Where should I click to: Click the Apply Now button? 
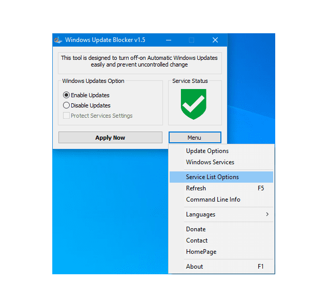[110, 138]
